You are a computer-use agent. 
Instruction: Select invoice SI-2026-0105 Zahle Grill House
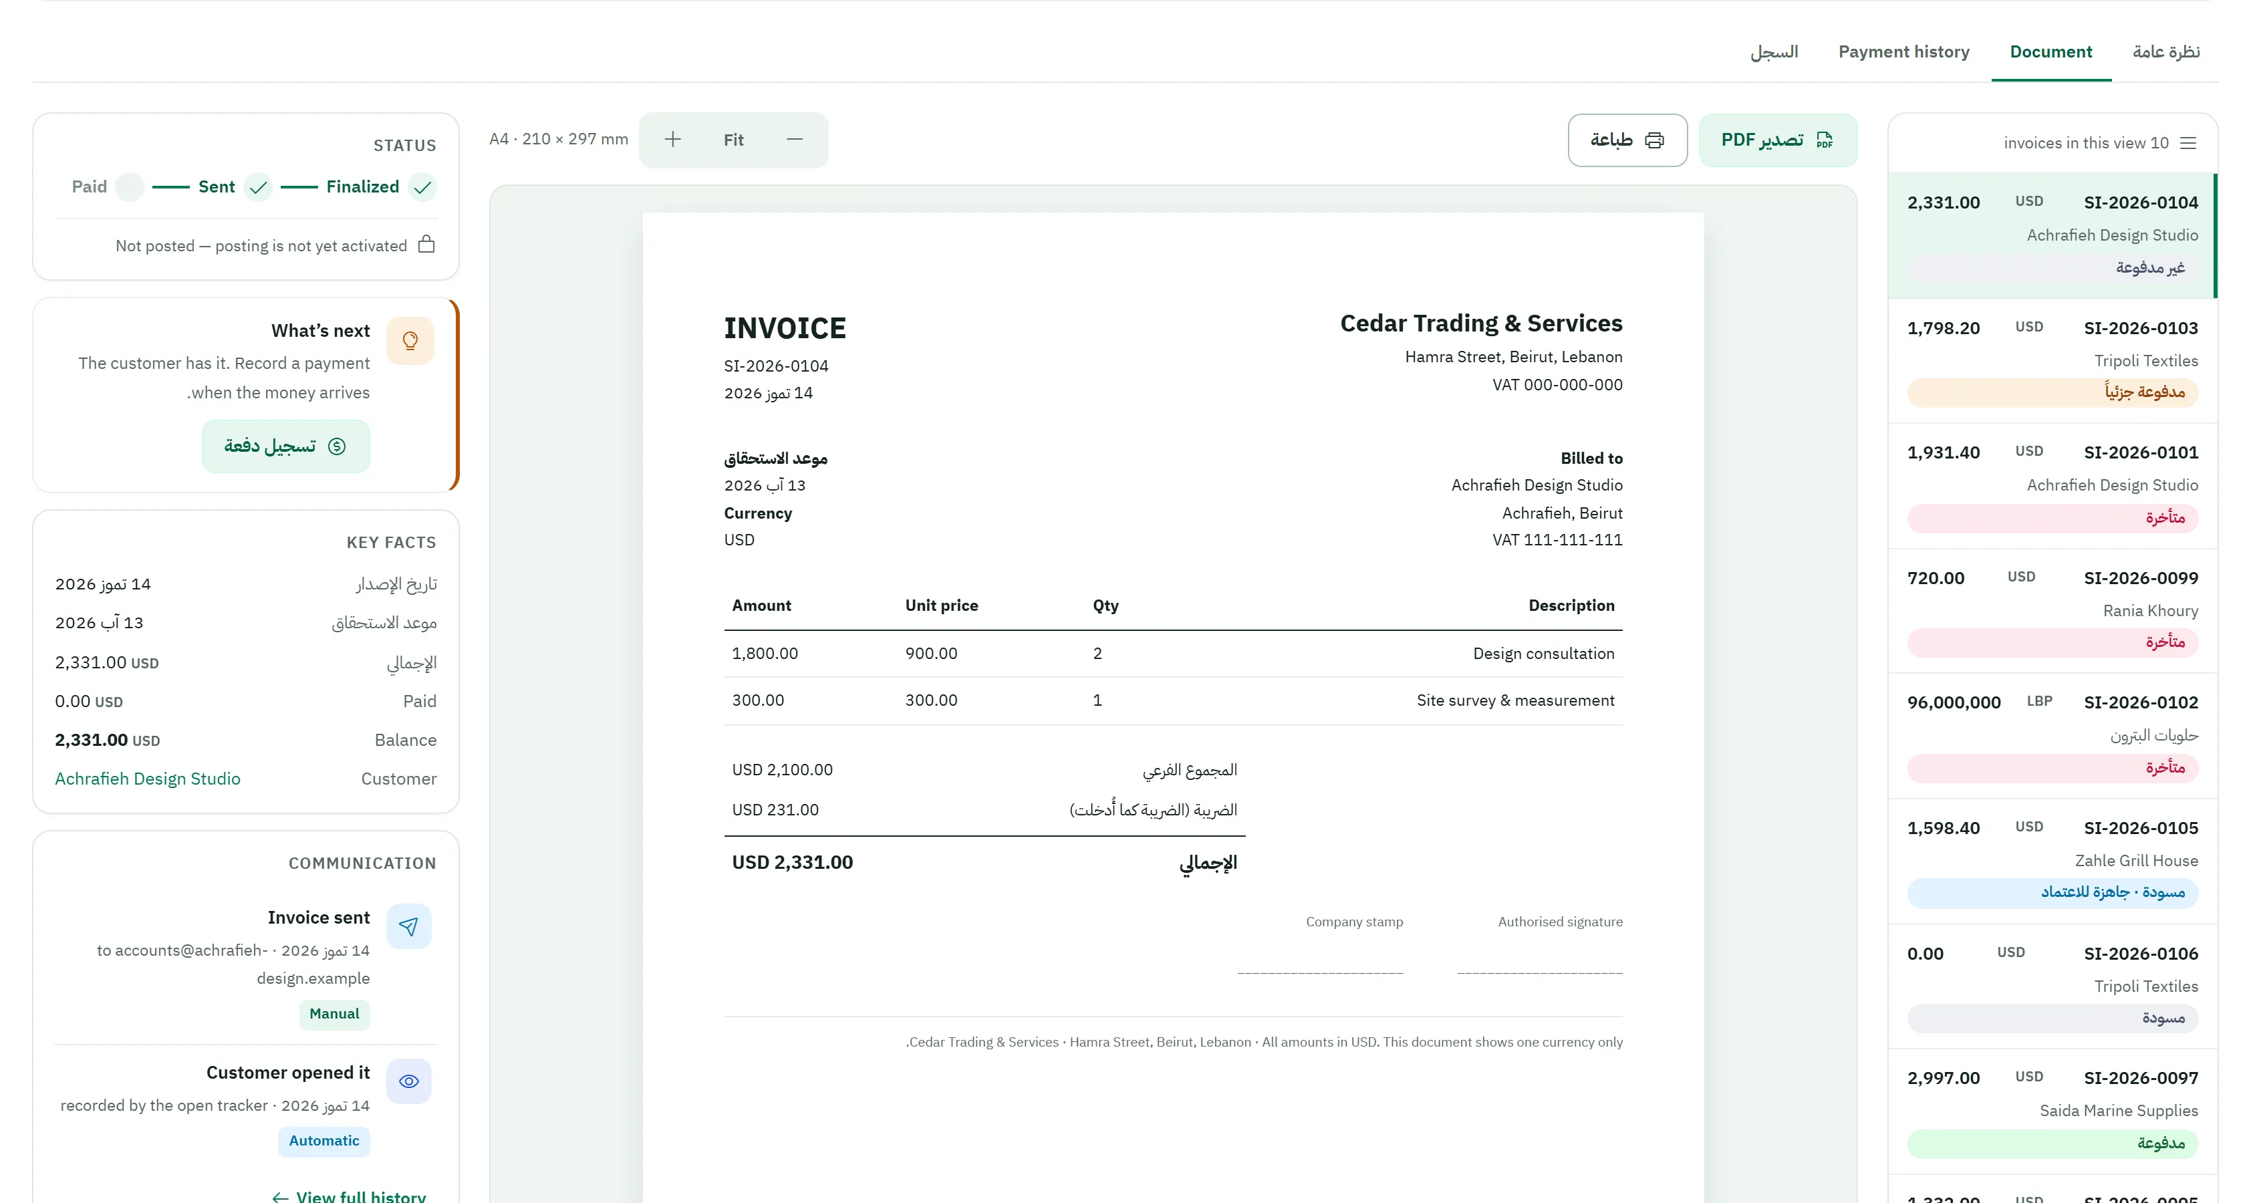pyautogui.click(x=2052, y=861)
